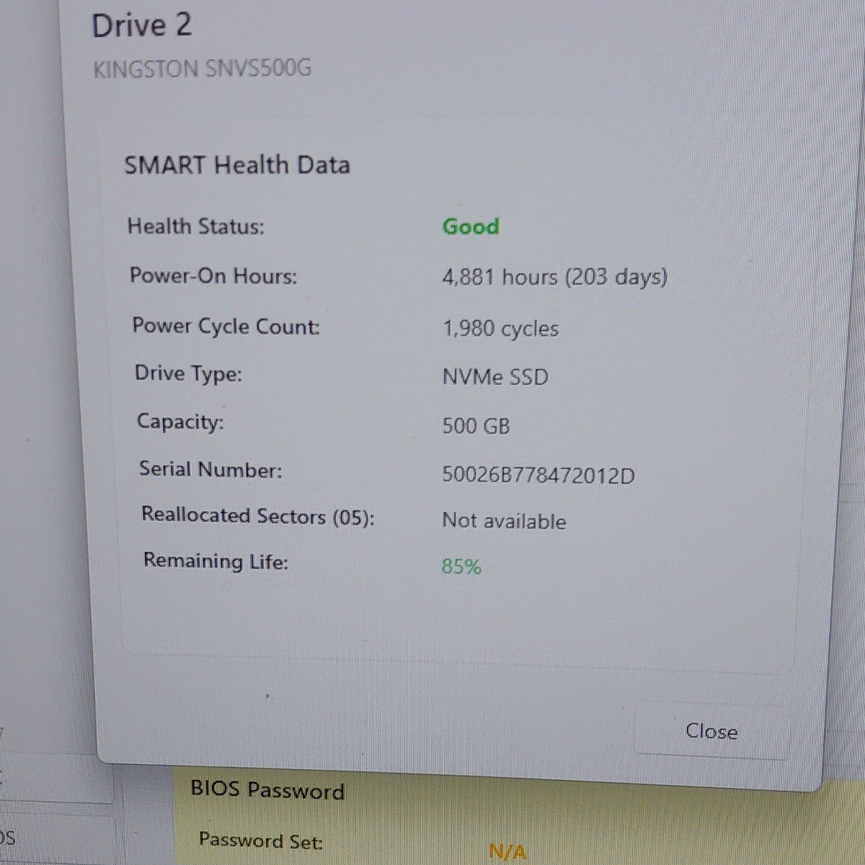
Task: Select the 500 GB capacity value
Action: (x=476, y=426)
